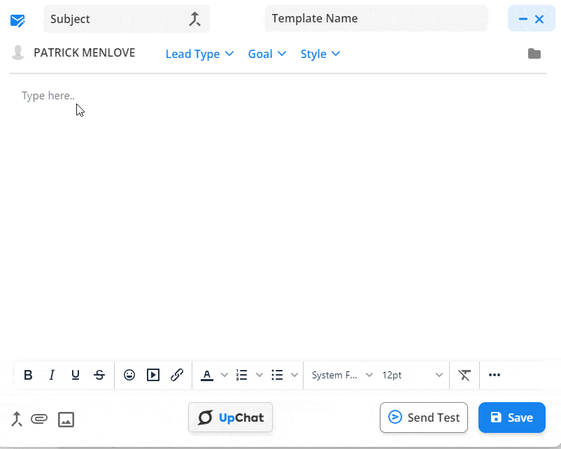Toggle strikethrough formatting
This screenshot has width=561, height=449.
[x=99, y=375]
